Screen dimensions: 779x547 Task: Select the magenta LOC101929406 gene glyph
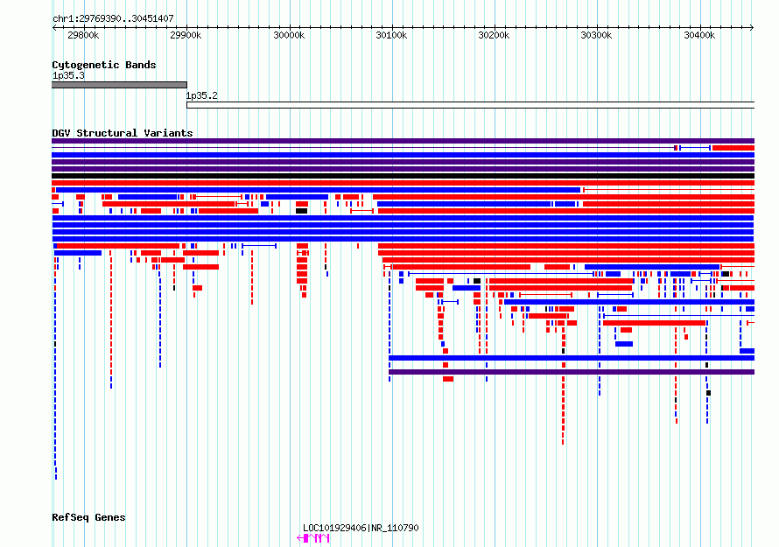click(x=313, y=538)
